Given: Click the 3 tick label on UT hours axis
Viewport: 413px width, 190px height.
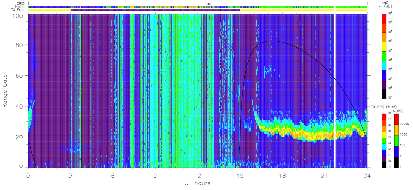Looking at the screenshot, I should coord(71,176).
